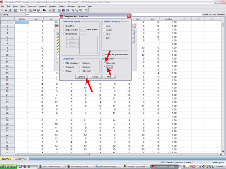Check the Std. deviation option

click(x=64, y=63)
